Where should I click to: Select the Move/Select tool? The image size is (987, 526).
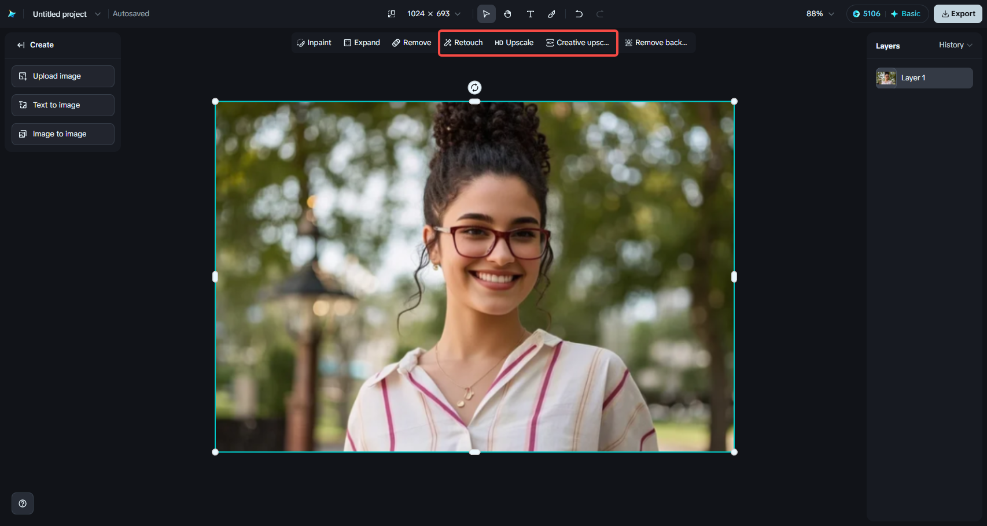[487, 13]
